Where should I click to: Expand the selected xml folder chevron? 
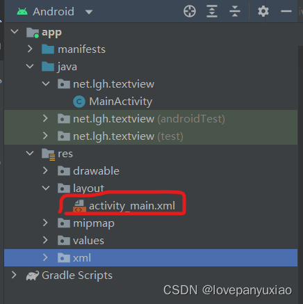coord(45,257)
